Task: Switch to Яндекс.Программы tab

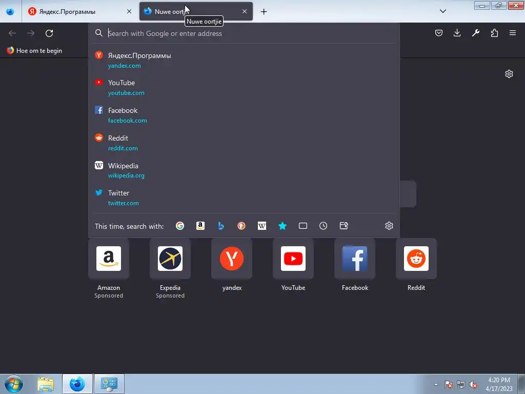Action: pos(80,11)
